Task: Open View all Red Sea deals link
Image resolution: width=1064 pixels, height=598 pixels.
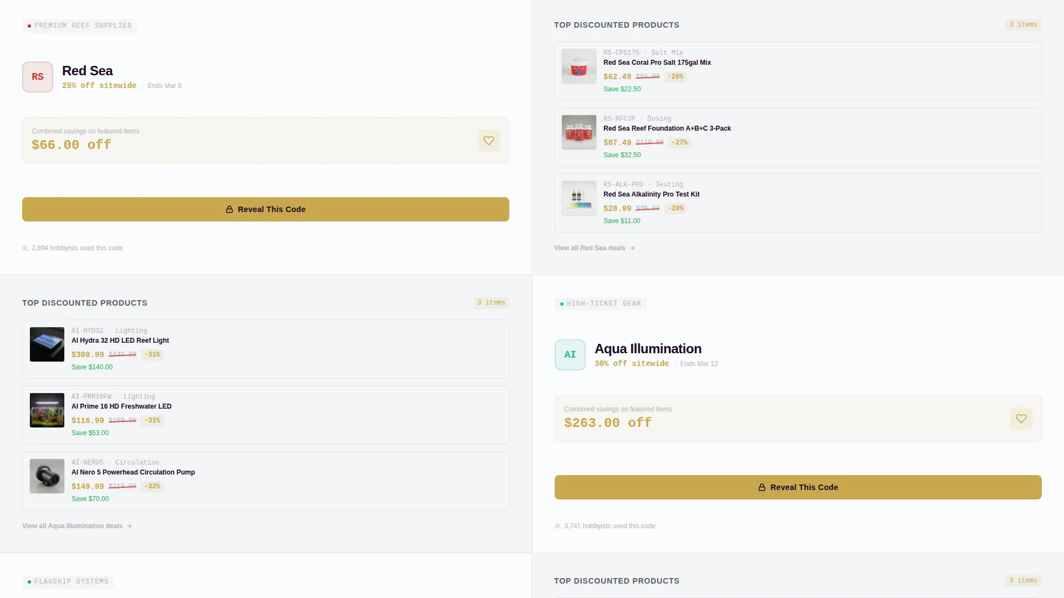Action: pos(595,248)
